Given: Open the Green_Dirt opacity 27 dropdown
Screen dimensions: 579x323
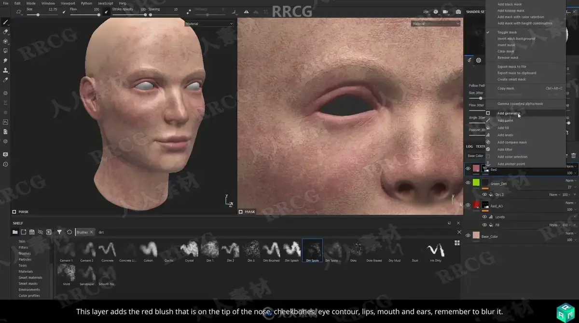Looking at the screenshot, I should pos(571,187).
